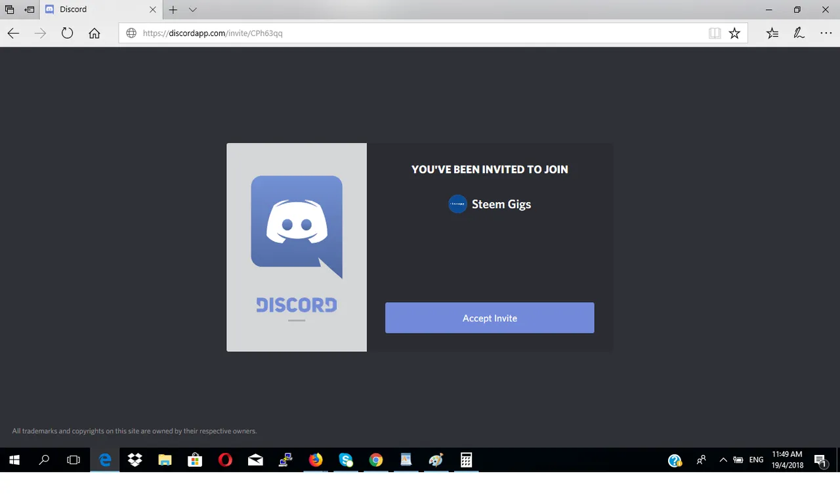840x497 pixels.
Task: Switch to Calculator on the taskbar
Action: pyautogui.click(x=467, y=460)
